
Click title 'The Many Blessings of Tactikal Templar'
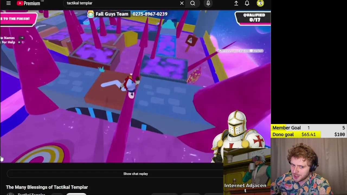[x=47, y=187]
